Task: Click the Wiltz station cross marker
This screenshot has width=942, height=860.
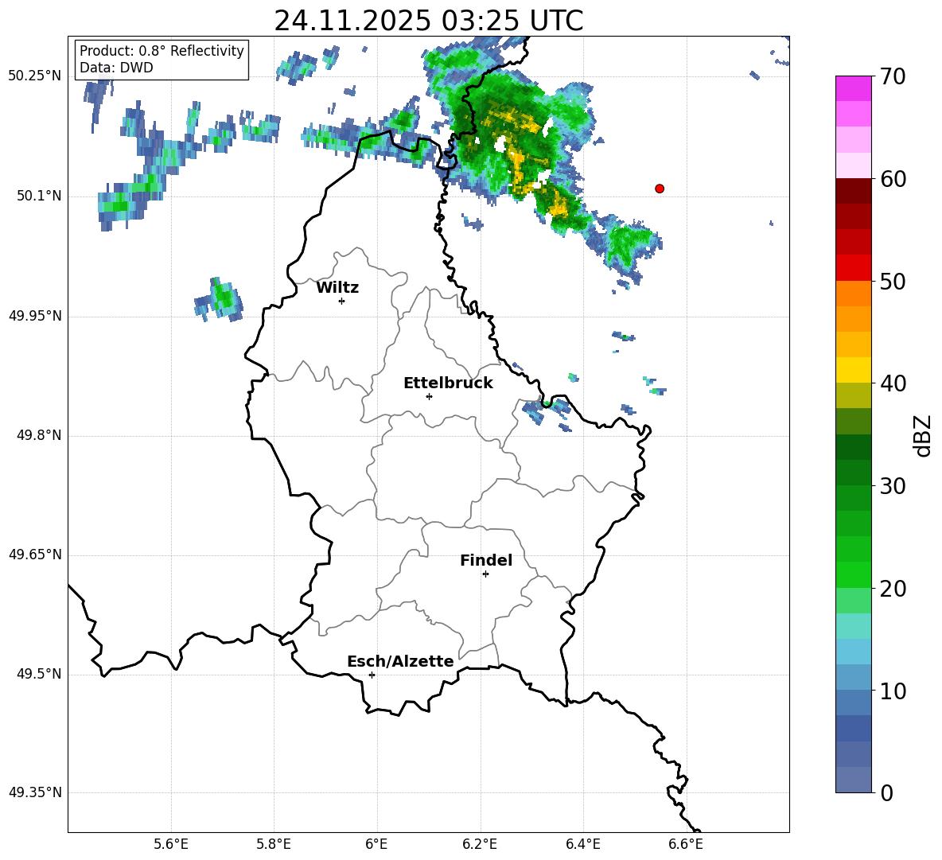Action: click(342, 301)
